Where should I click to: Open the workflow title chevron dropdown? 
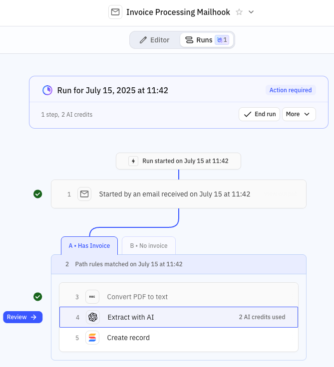click(251, 12)
